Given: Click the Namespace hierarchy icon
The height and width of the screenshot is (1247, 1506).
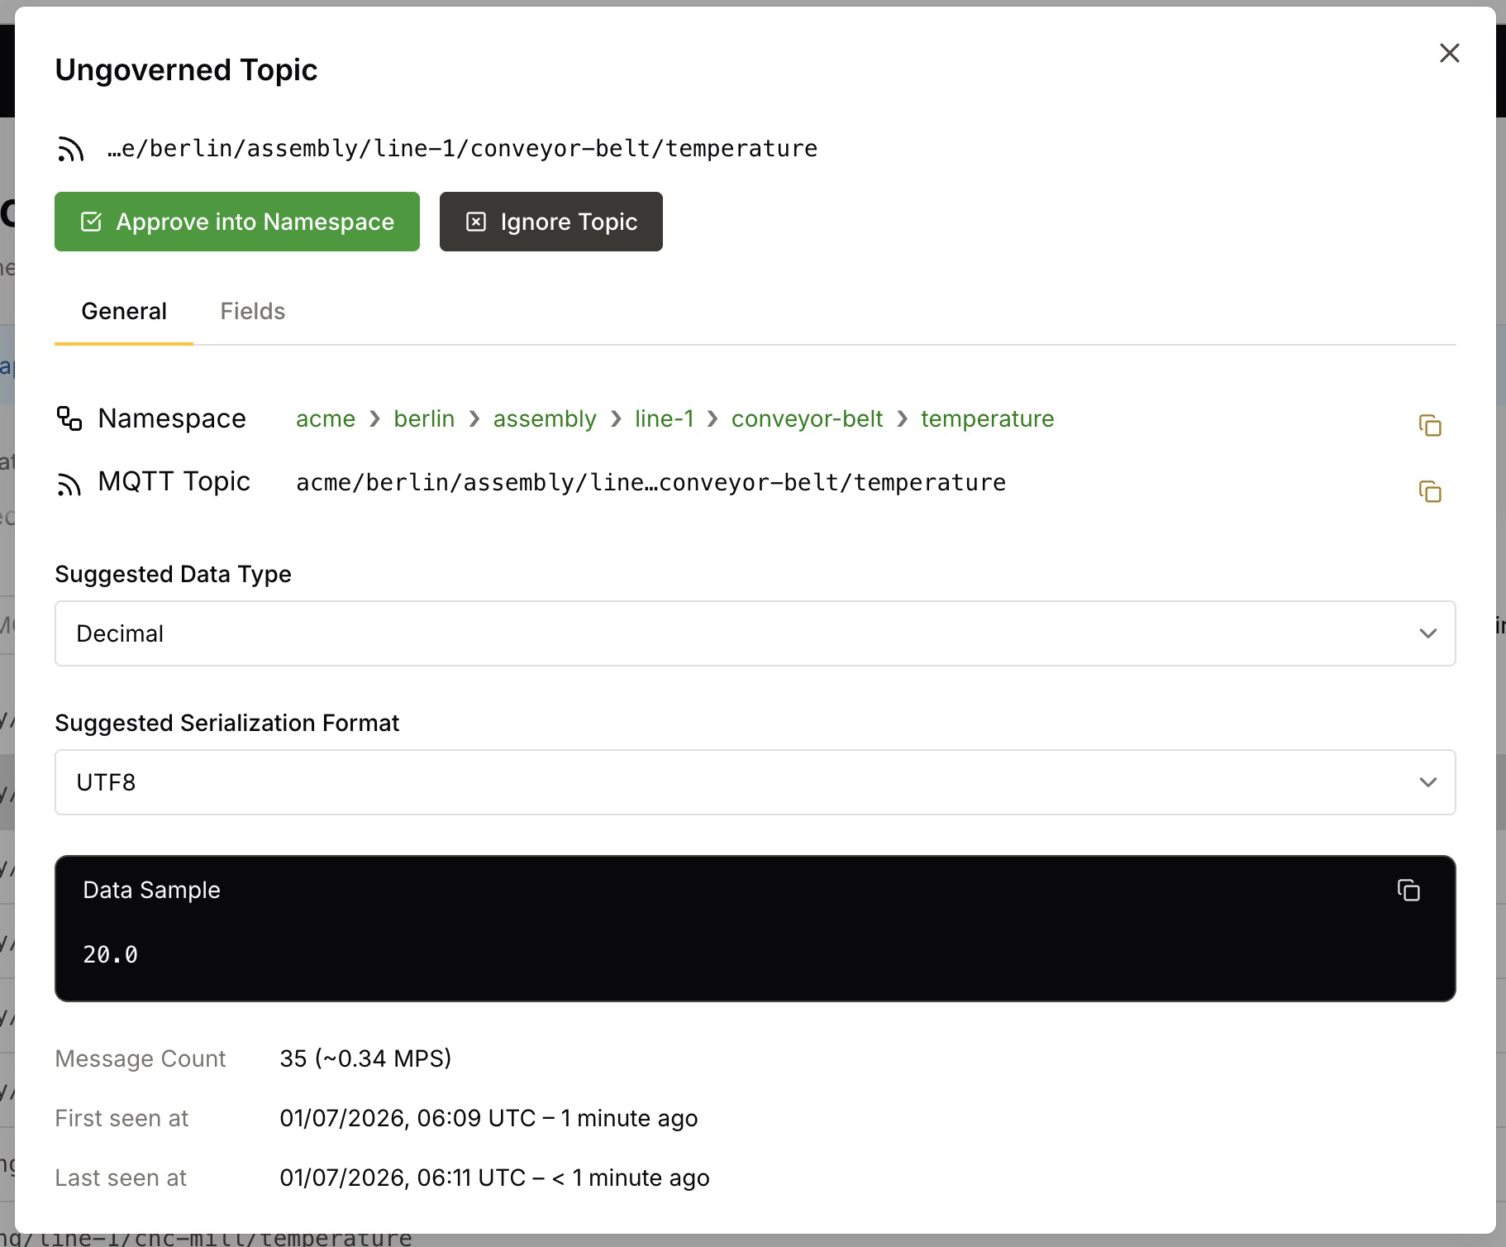Looking at the screenshot, I should [x=69, y=418].
